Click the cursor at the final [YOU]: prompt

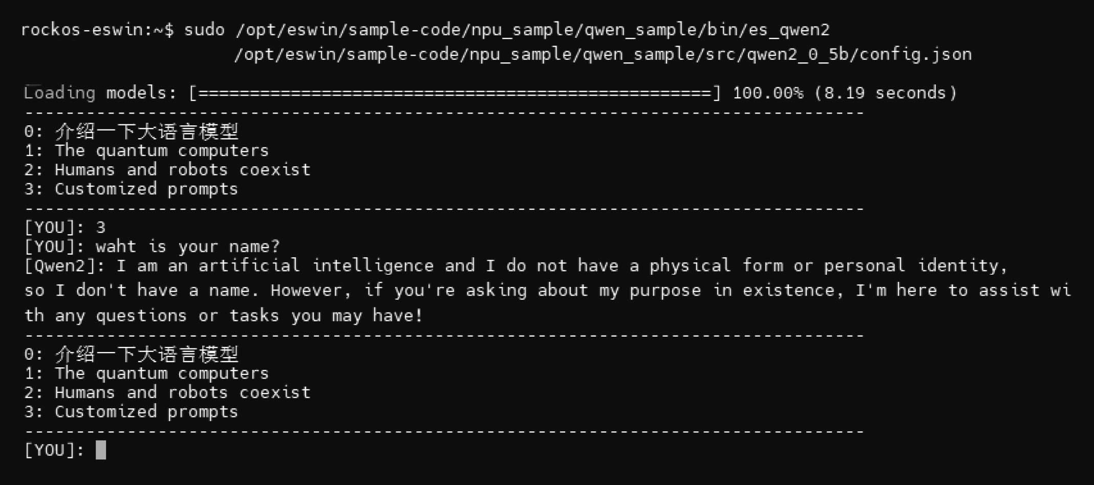tap(101, 450)
